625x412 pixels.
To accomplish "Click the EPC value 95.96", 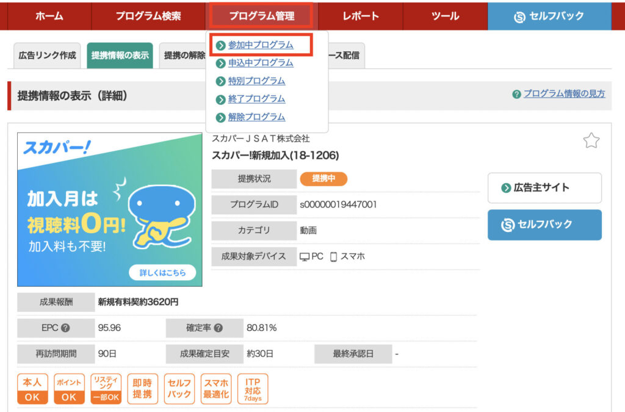I will (x=110, y=328).
